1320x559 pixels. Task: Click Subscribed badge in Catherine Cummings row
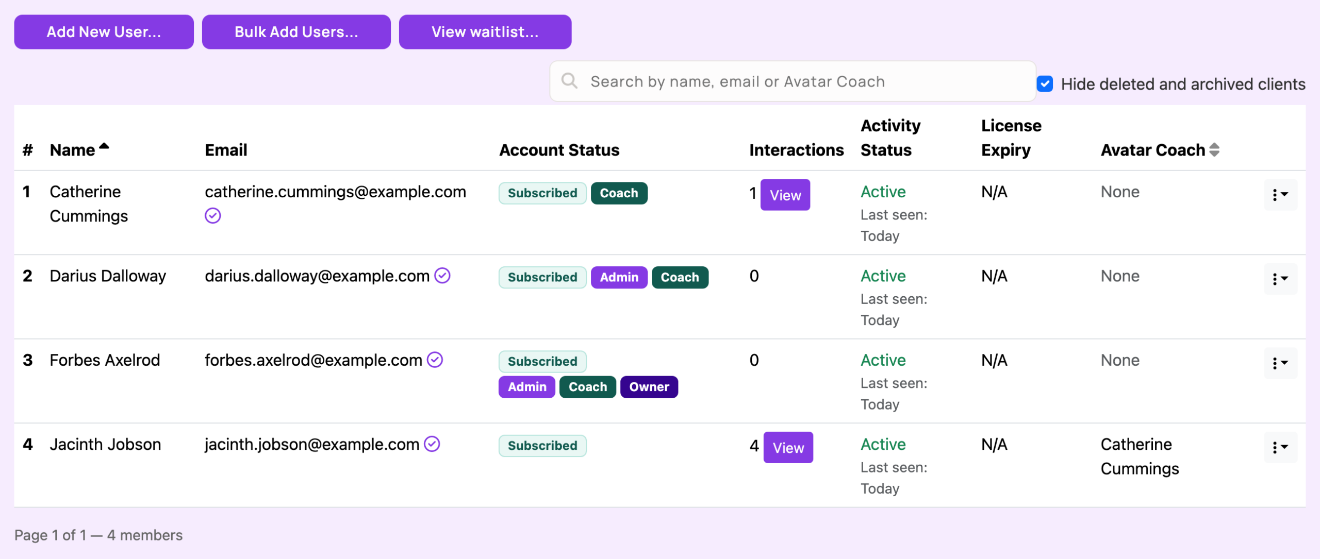542,193
